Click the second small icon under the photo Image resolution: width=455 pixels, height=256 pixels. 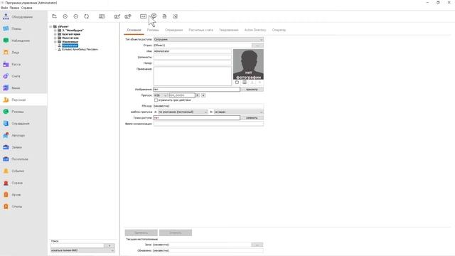coord(245,82)
